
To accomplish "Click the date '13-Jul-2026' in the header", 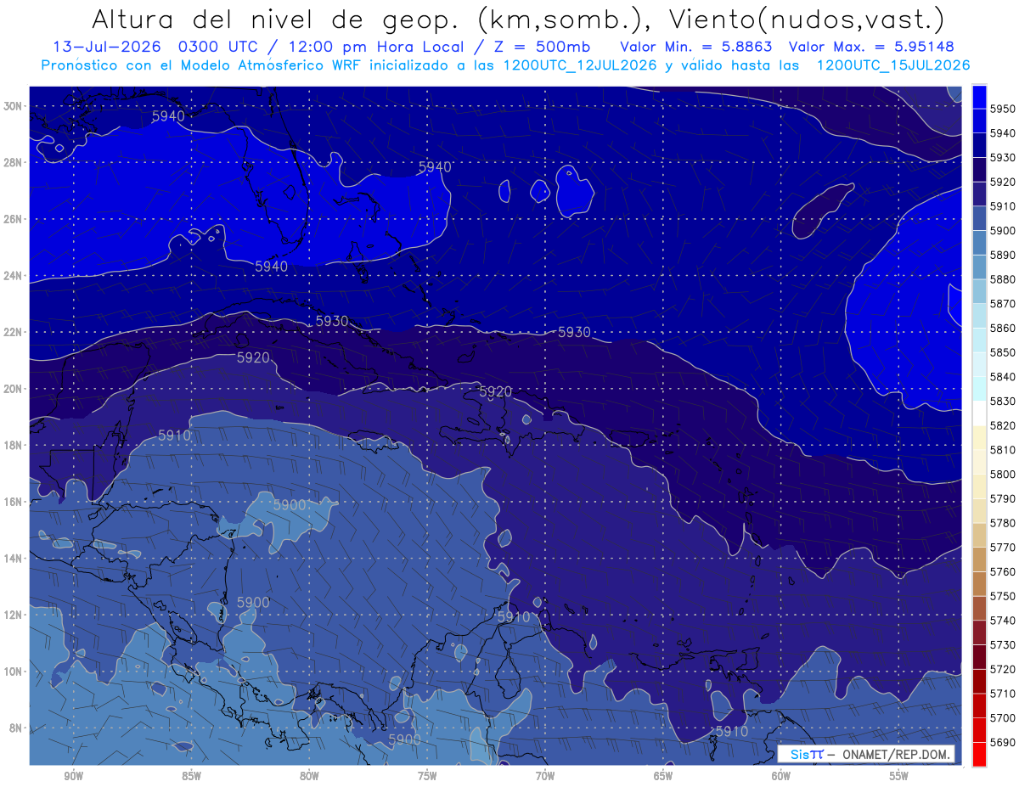I will click(x=106, y=47).
